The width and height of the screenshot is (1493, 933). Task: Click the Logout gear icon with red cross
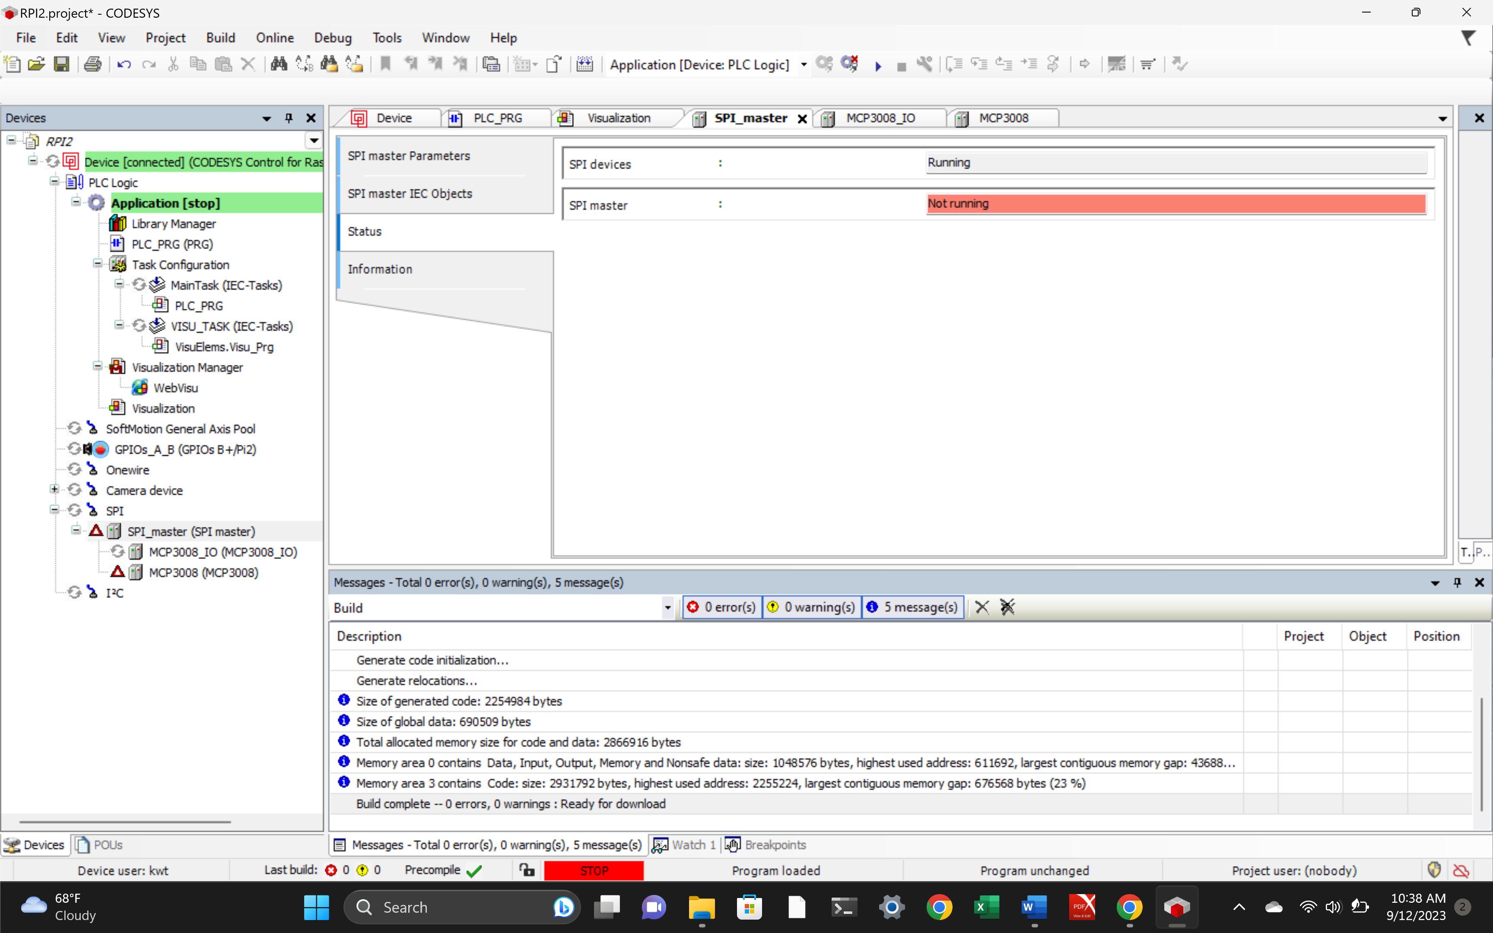tap(849, 64)
